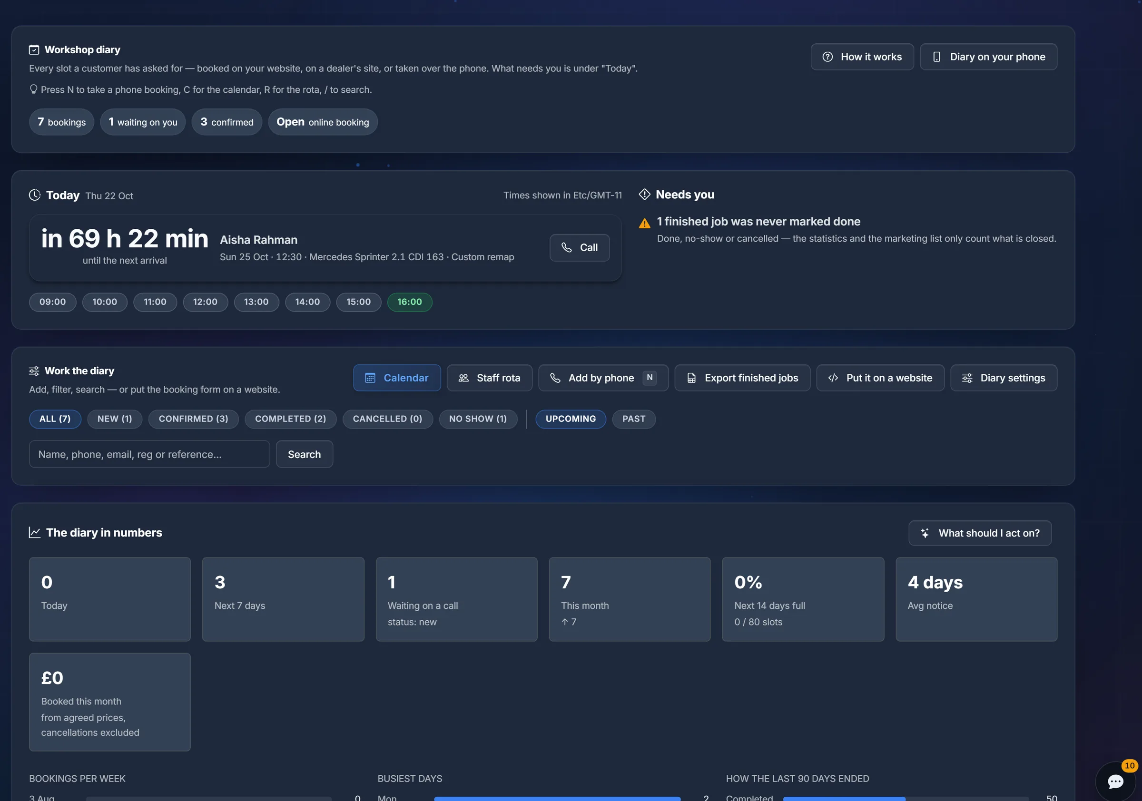The height and width of the screenshot is (801, 1142).
Task: Filter by CANCELLED (0)
Action: 387,419
